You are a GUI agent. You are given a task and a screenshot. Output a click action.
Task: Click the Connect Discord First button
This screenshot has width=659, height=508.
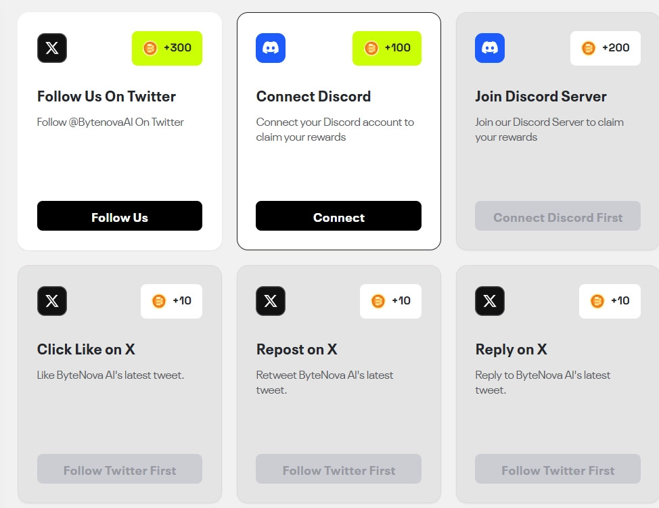tap(558, 217)
